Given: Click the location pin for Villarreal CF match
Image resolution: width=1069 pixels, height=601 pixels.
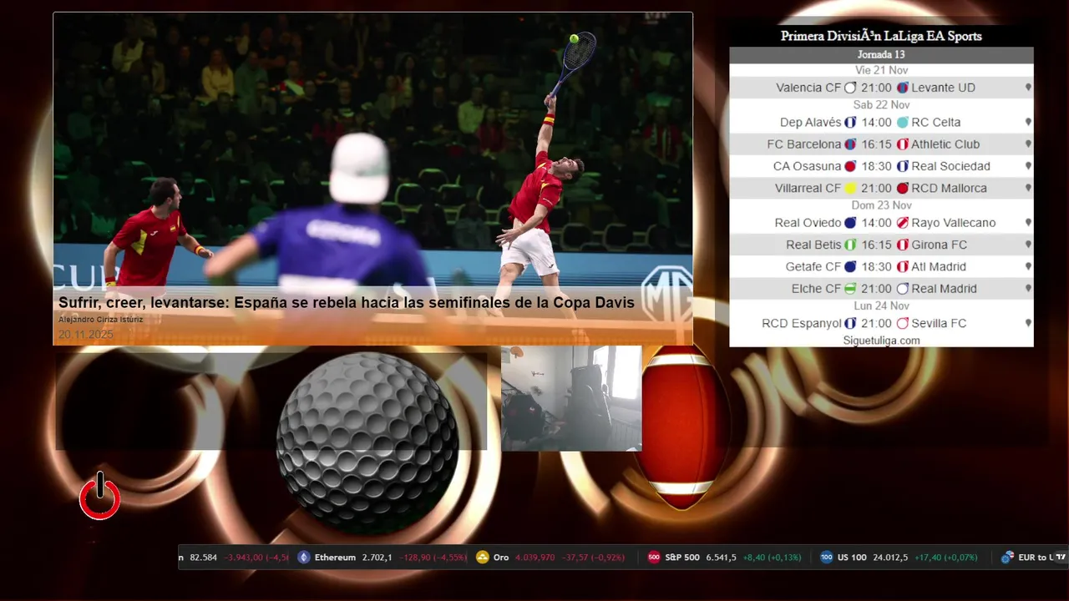Looking at the screenshot, I should (1028, 189).
